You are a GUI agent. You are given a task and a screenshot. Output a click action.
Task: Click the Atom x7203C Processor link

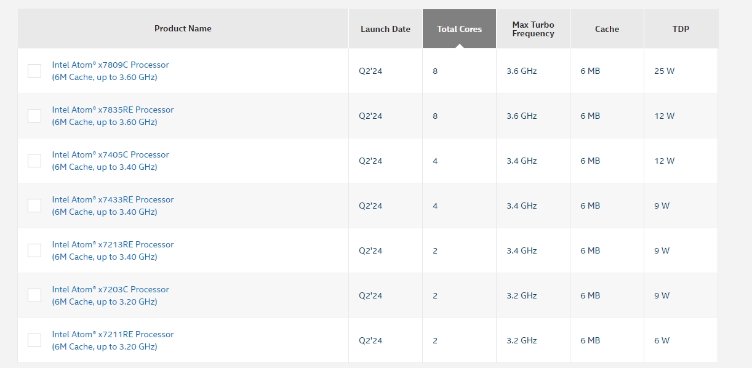(x=110, y=289)
